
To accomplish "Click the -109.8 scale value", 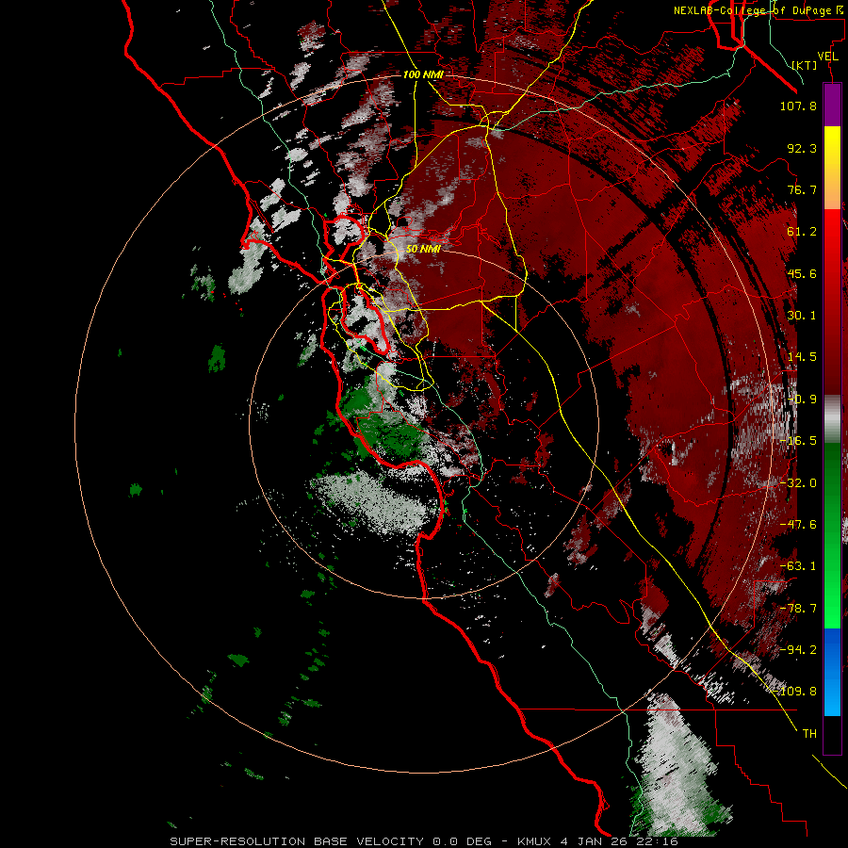I will tap(795, 692).
